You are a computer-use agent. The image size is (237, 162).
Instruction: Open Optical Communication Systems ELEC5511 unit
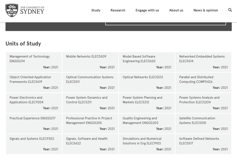90,83
